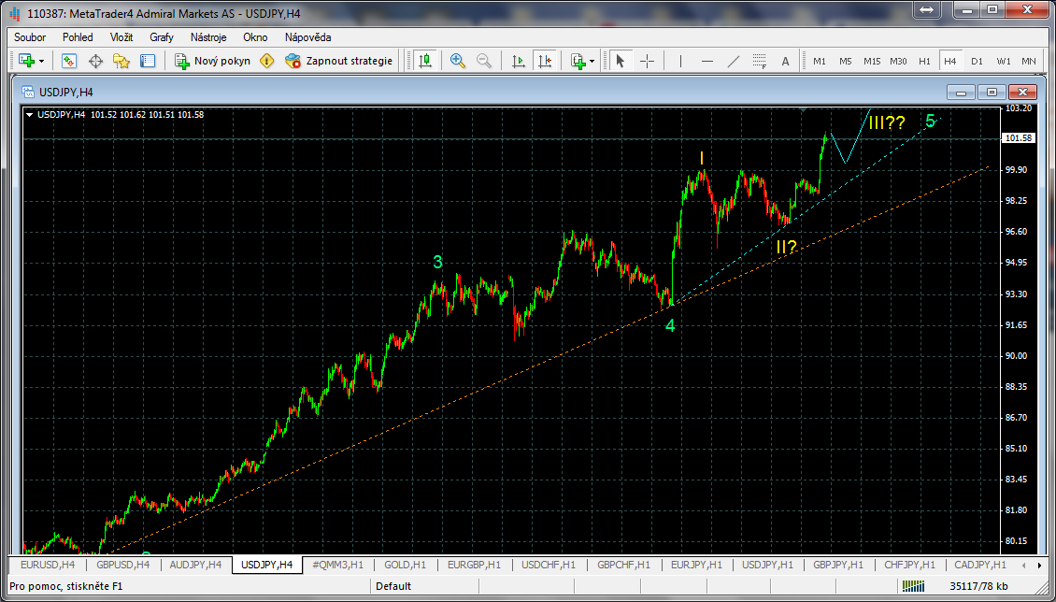Click the Default profile in status bar
Viewport: 1056px width, 602px height.
[393, 586]
